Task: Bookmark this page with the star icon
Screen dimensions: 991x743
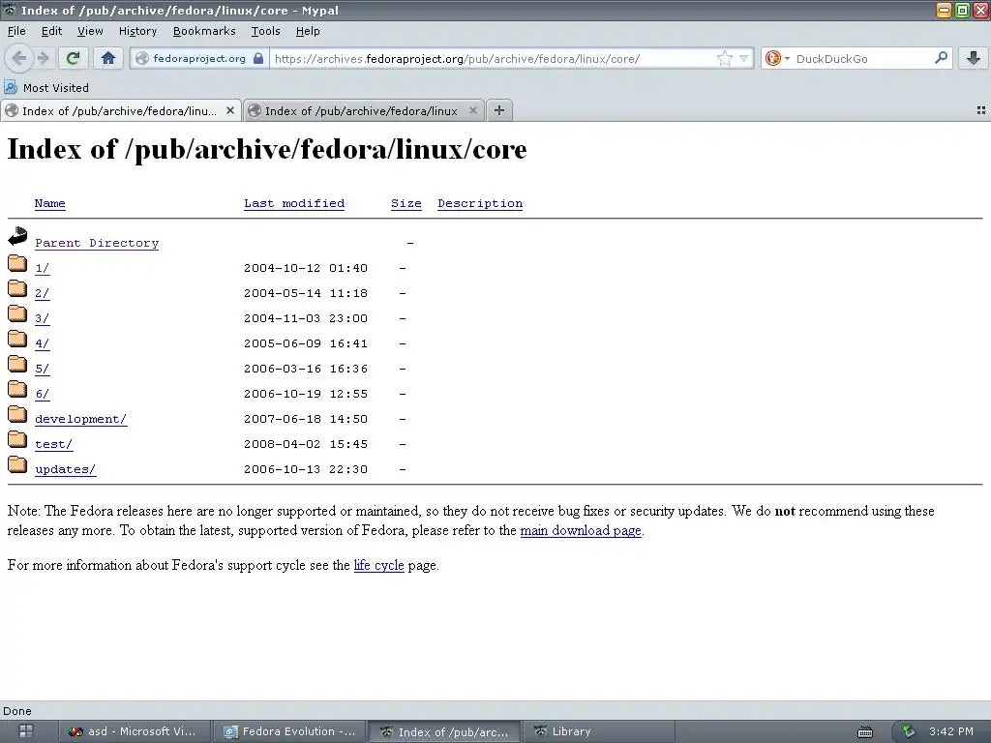Action: [x=724, y=59]
